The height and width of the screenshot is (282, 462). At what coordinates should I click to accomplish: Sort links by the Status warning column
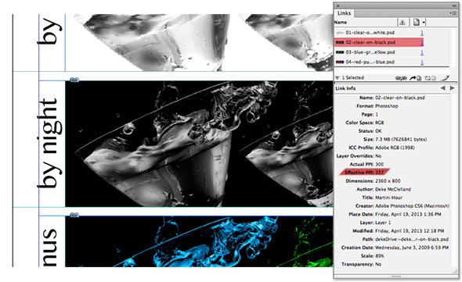pos(402,23)
